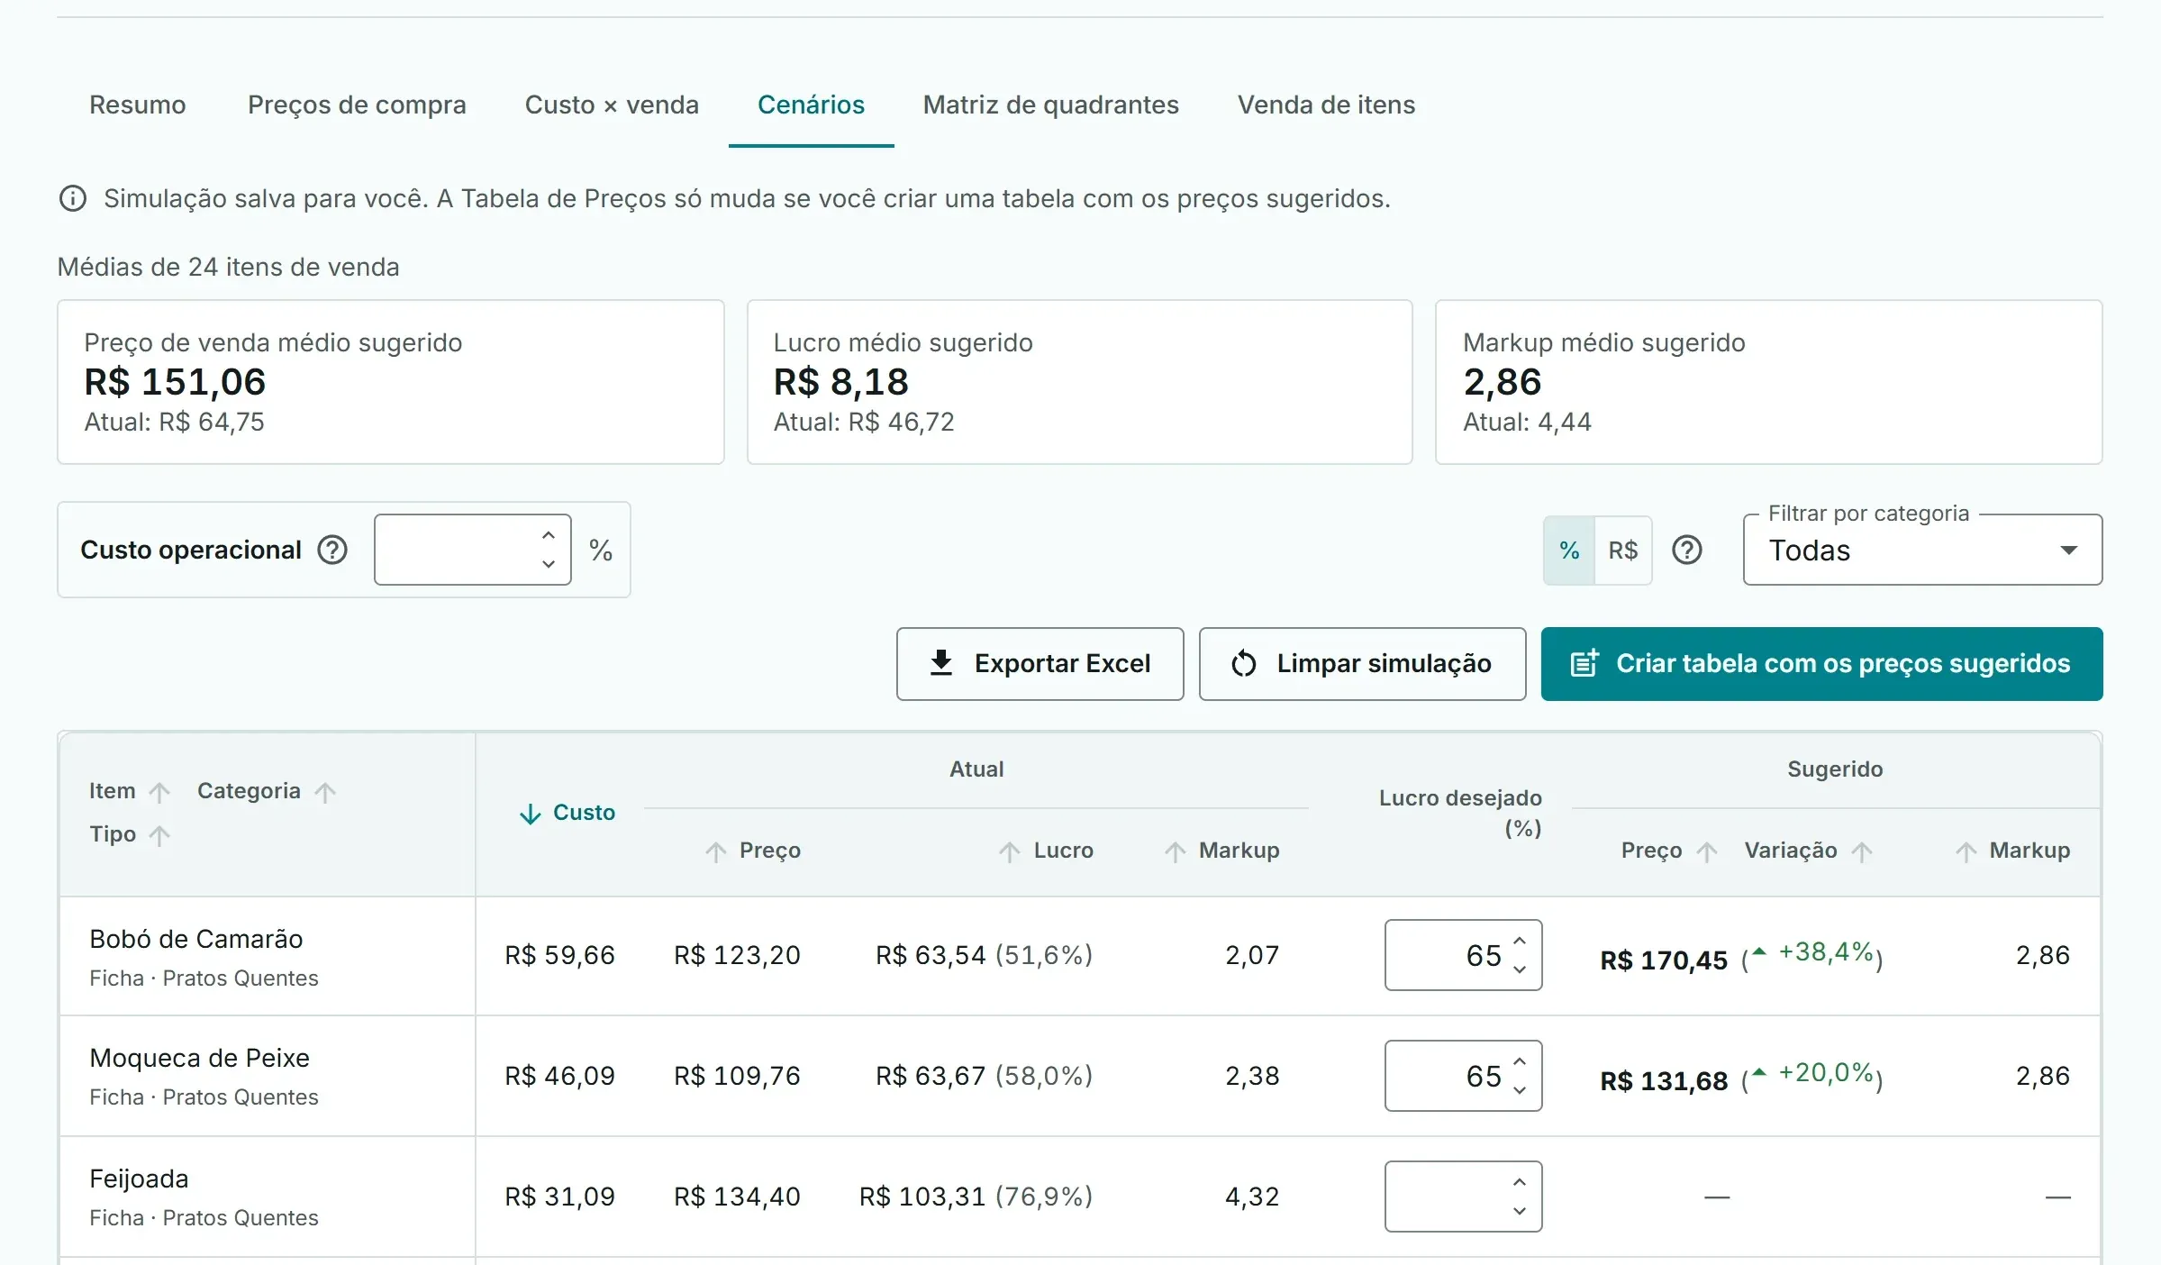
Task: Increase Custo operacional value stepper
Action: (x=549, y=535)
